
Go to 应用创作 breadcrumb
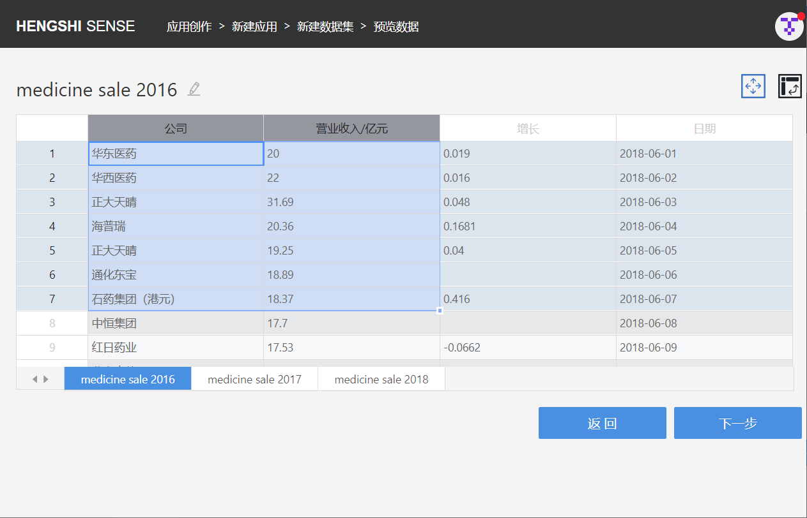coord(189,27)
